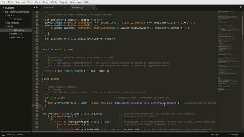Collapse the classificationImages folder arrow

3,12
